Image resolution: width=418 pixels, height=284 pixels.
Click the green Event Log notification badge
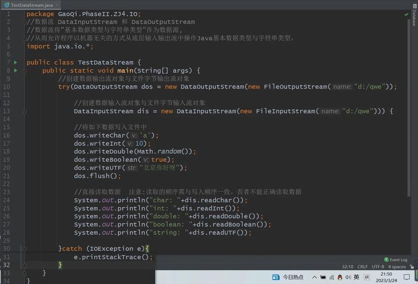386,260
